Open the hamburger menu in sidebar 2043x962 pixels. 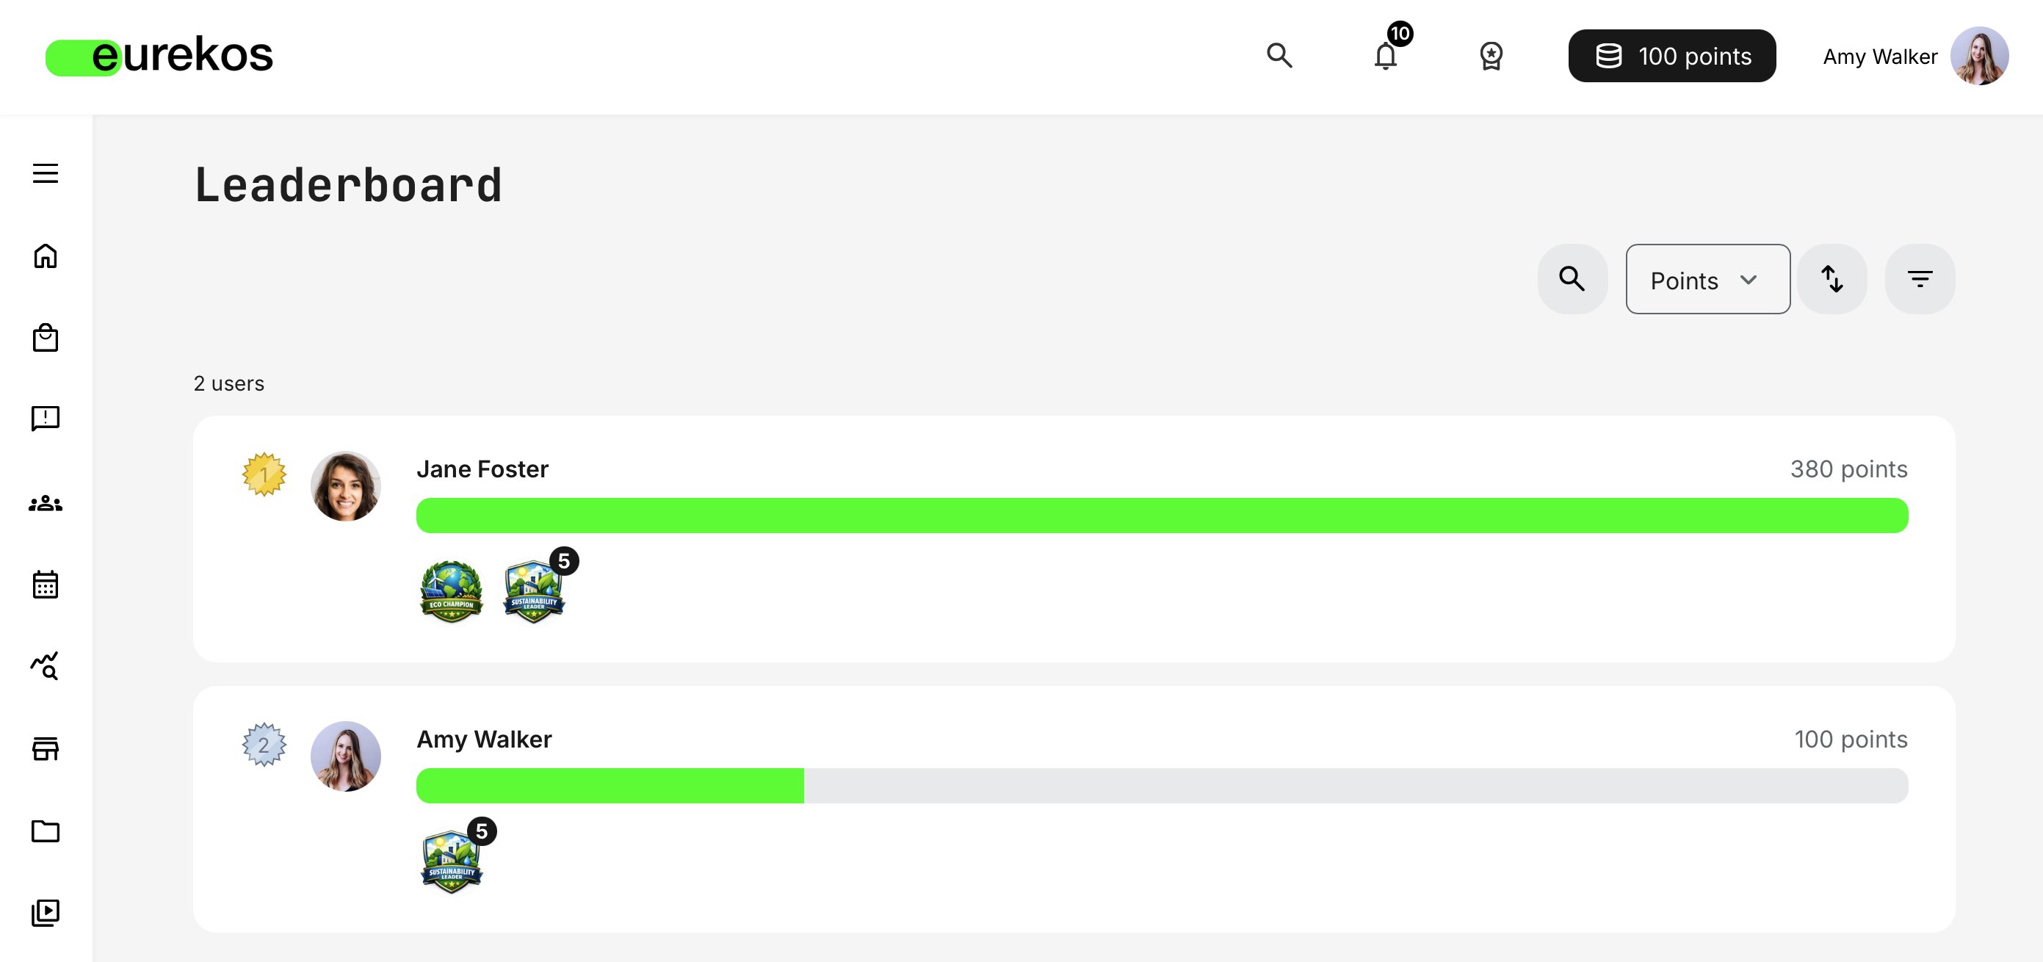[x=46, y=173]
